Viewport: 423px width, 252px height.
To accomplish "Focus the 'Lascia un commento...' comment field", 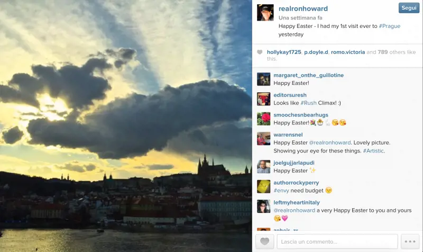I will 337,241.
